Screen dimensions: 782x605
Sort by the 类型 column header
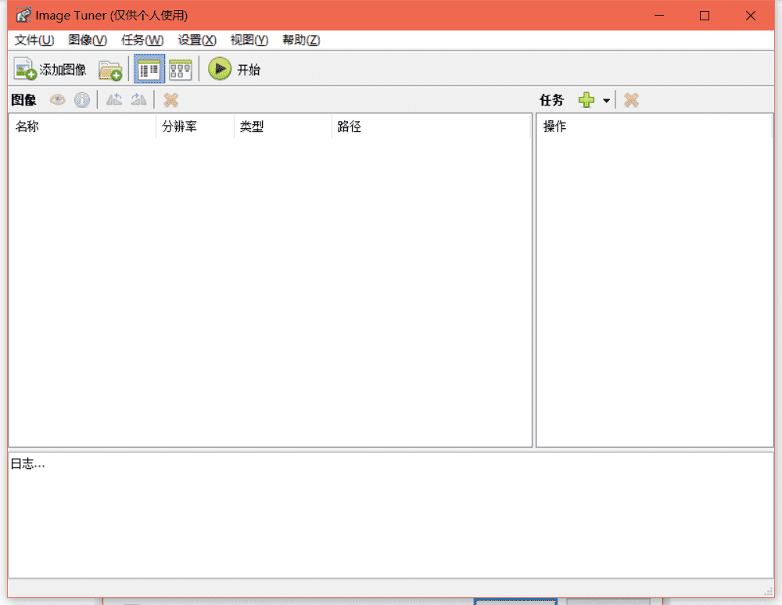click(283, 127)
